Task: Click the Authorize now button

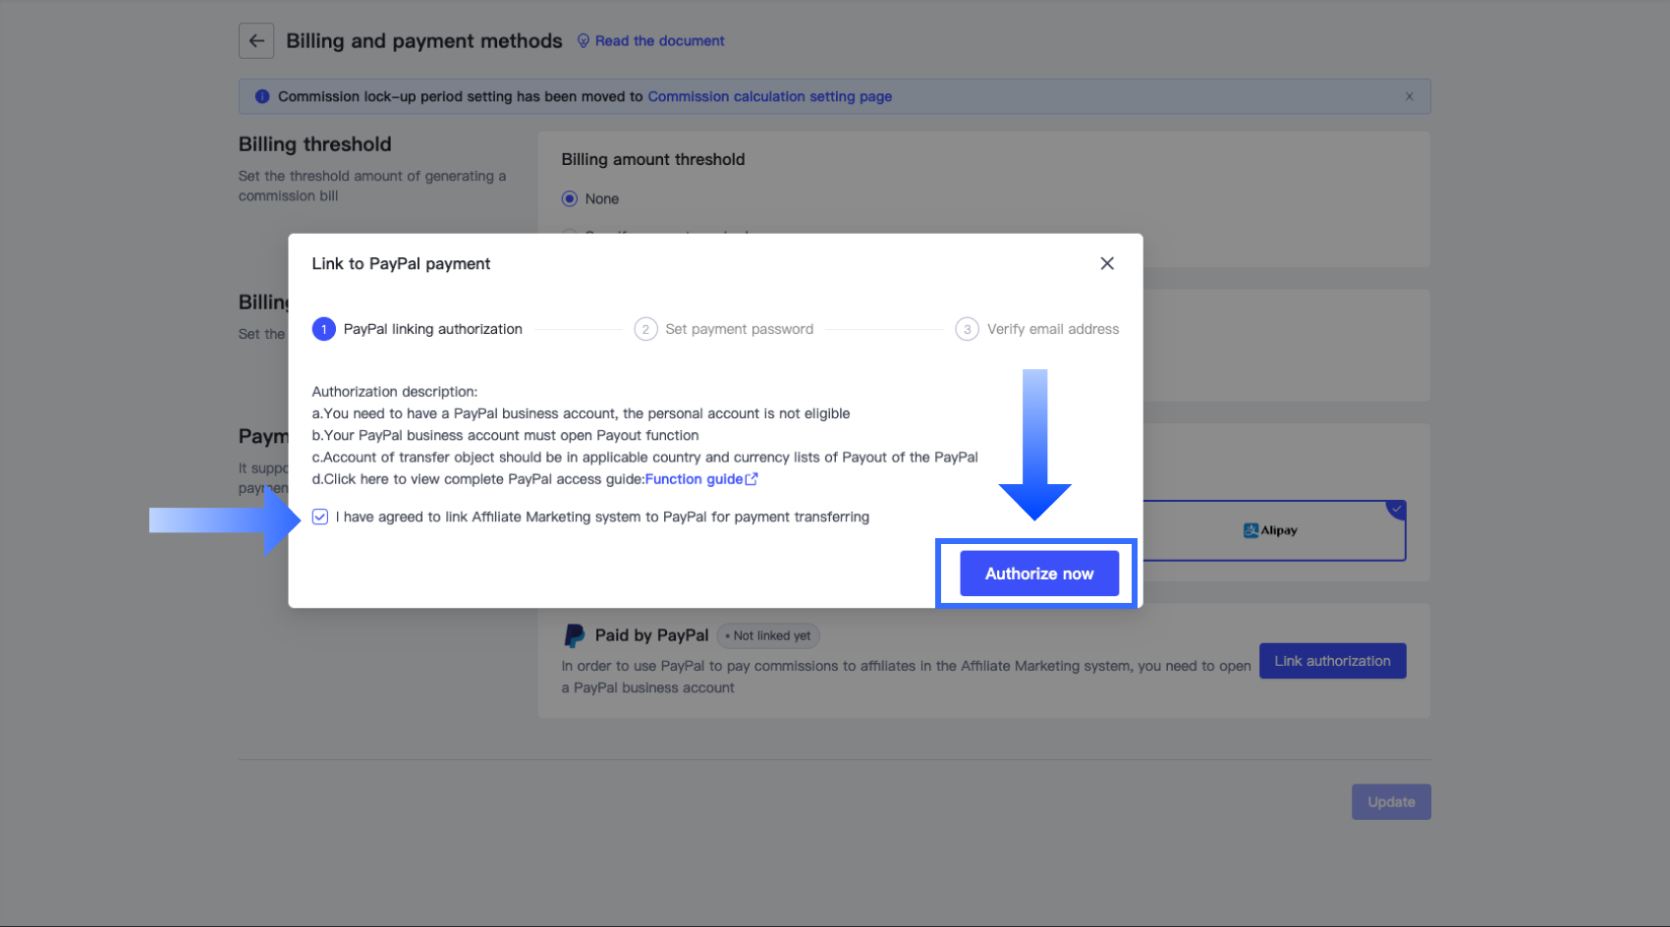Action: click(x=1039, y=573)
